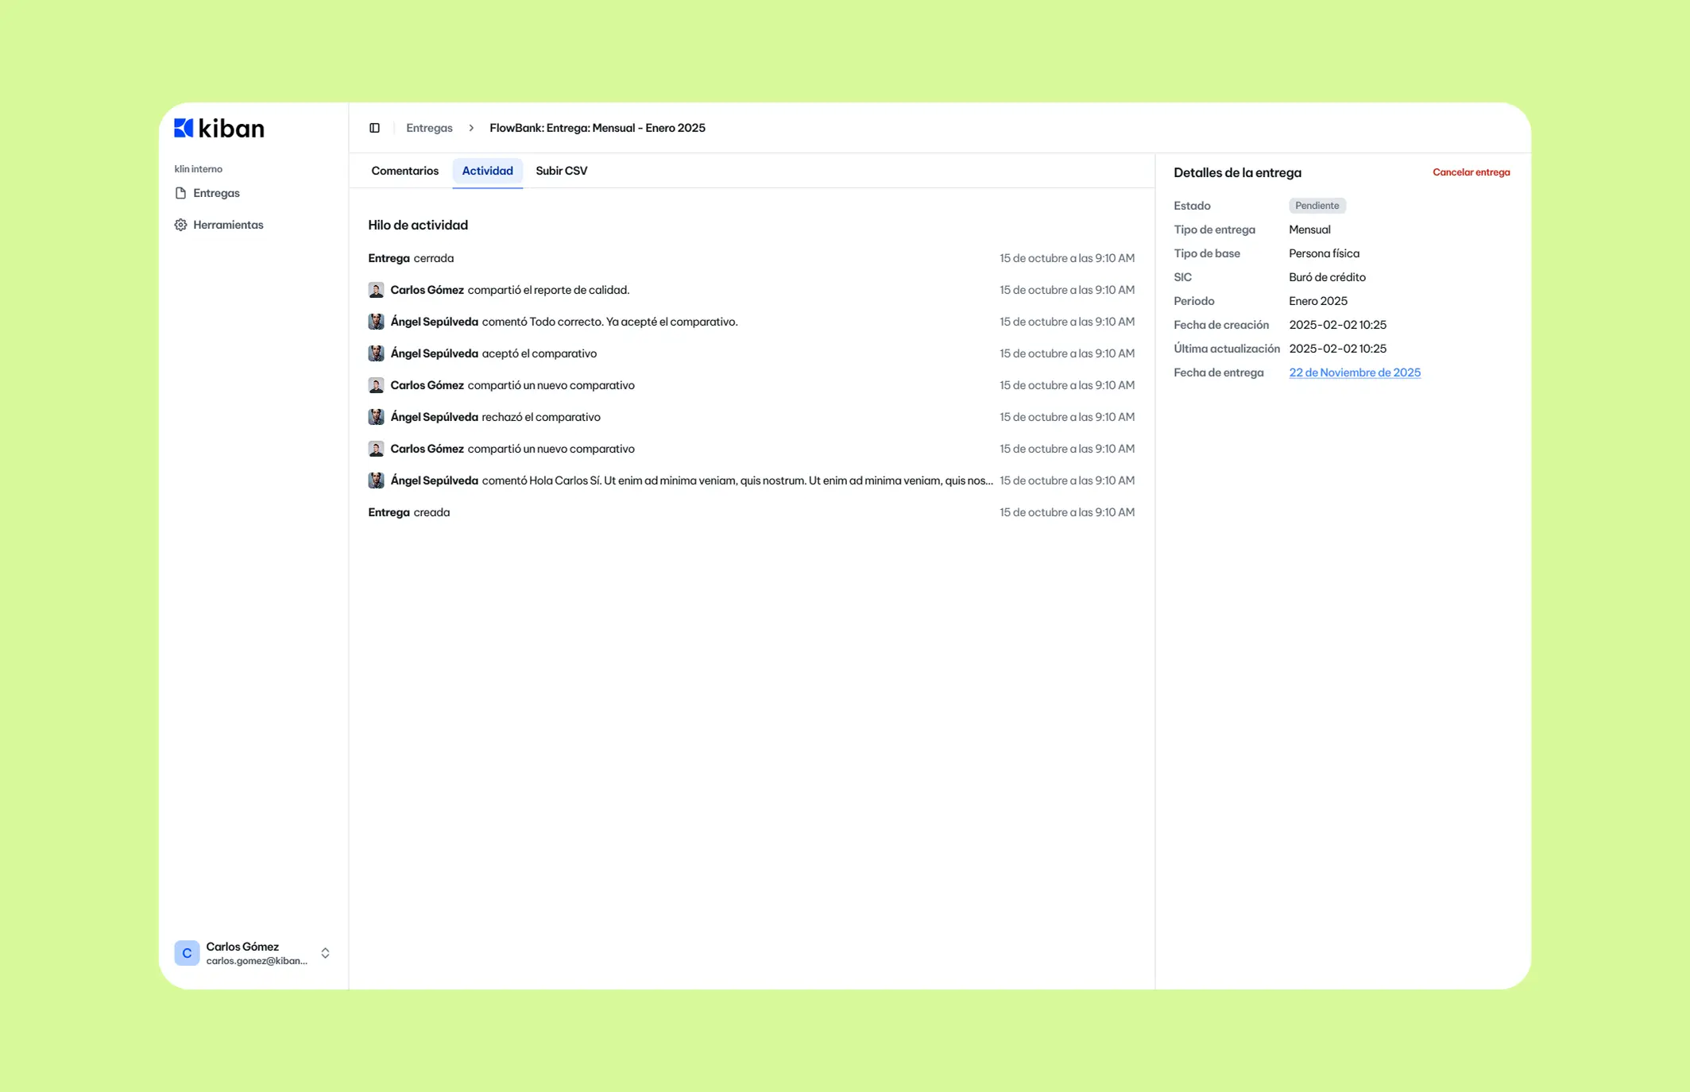Select the Entrega cerrada activity entry
The image size is (1690, 1092).
coord(411,258)
